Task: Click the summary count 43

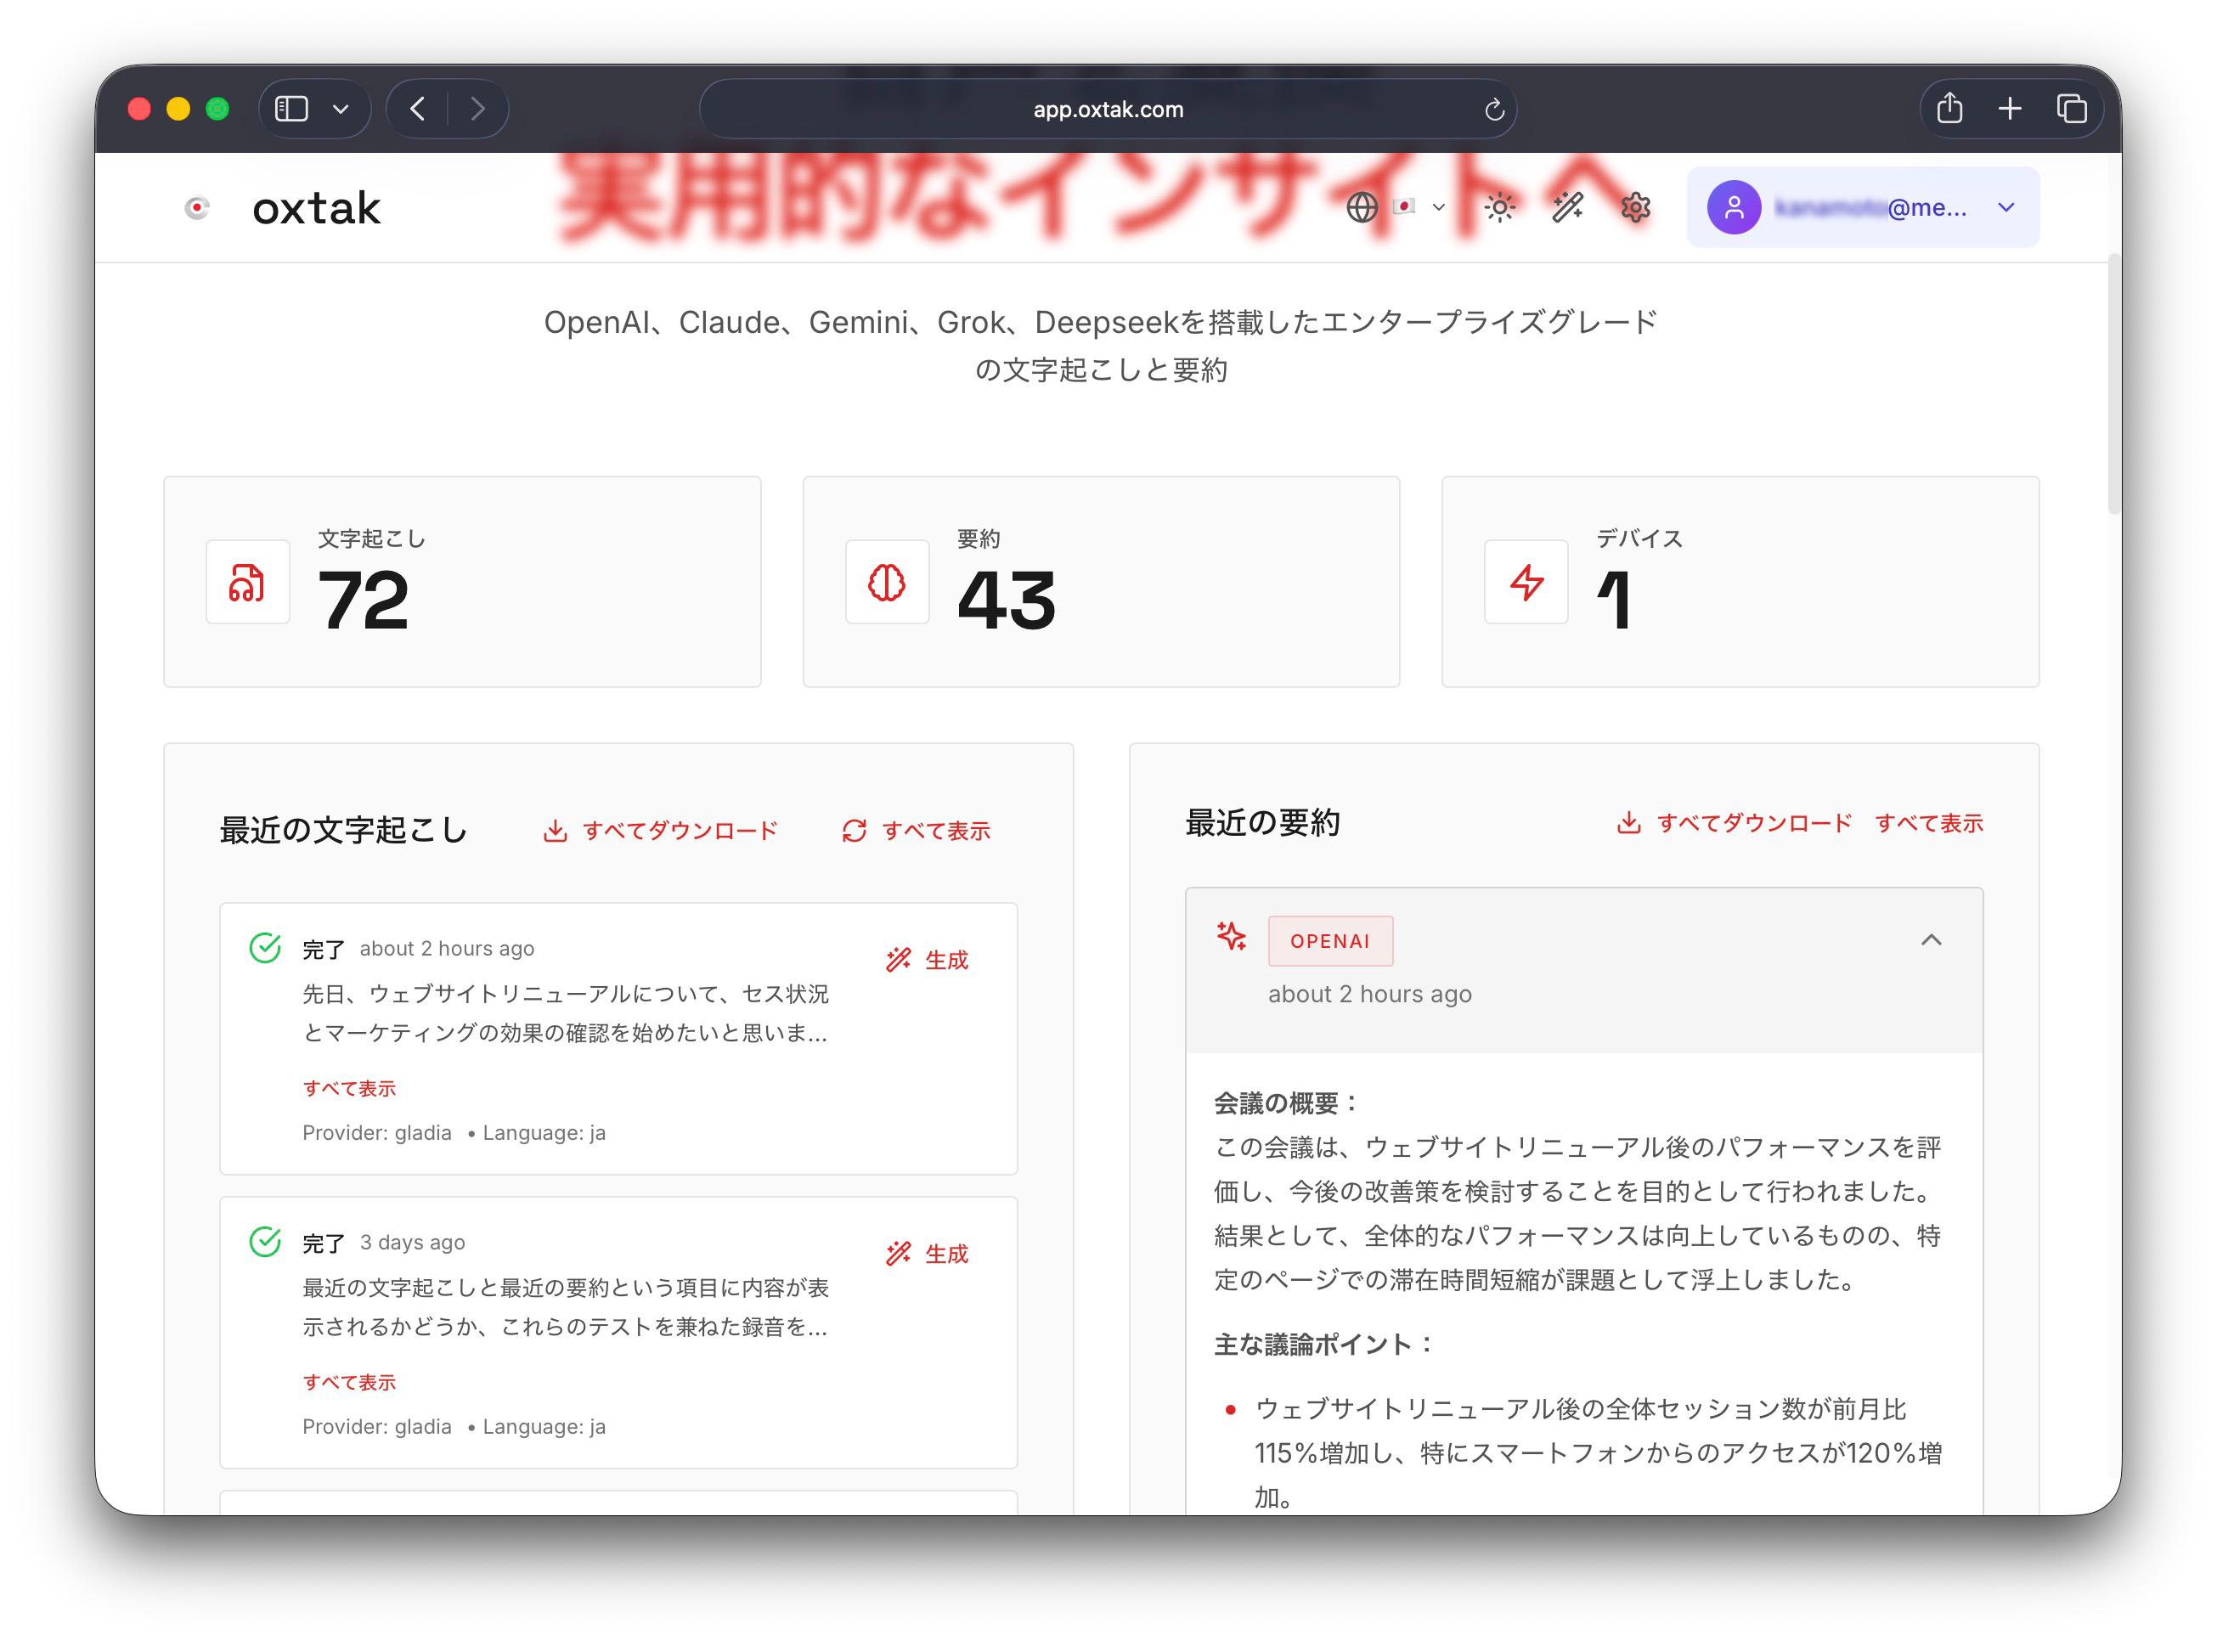Action: tap(1007, 601)
